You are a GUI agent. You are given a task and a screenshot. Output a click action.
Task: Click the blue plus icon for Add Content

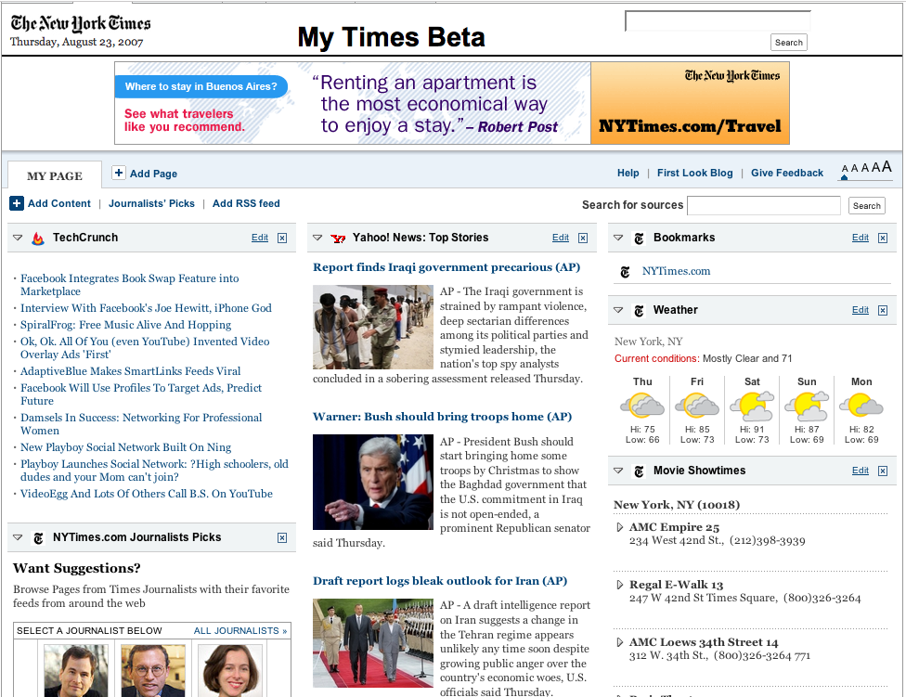click(17, 203)
